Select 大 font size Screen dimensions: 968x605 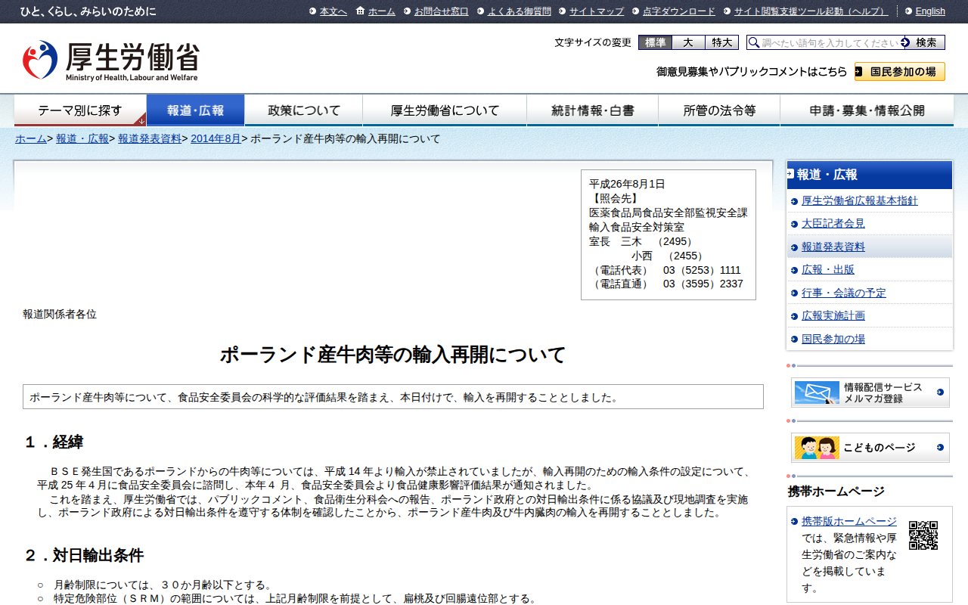pyautogui.click(x=688, y=42)
